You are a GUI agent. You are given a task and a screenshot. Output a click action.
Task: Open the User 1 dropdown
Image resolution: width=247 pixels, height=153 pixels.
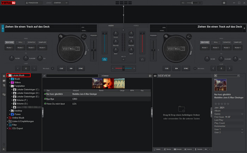tap(242, 129)
